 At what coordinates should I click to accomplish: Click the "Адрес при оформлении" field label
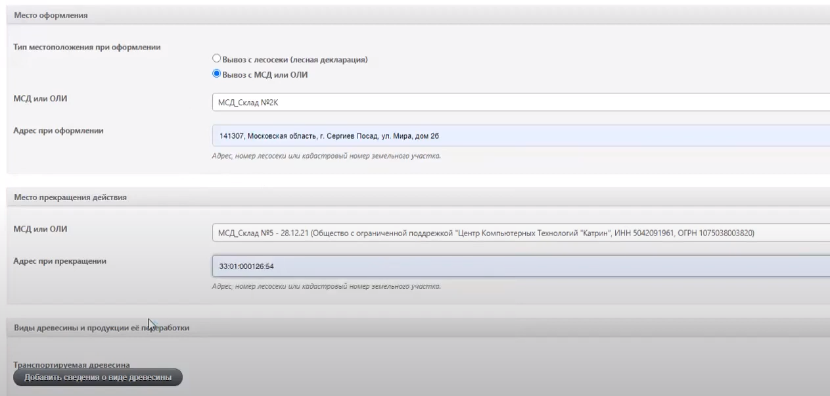[58, 130]
